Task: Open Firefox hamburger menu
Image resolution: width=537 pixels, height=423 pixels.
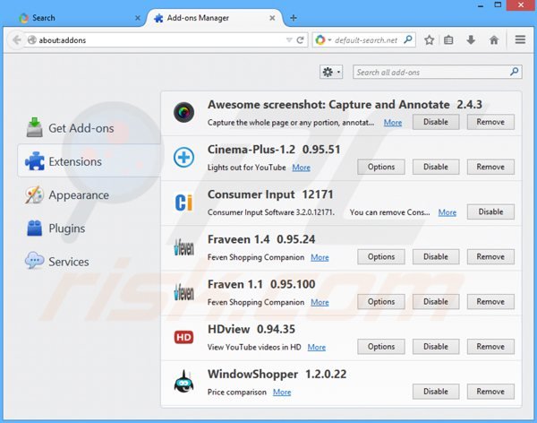Action: (520, 39)
